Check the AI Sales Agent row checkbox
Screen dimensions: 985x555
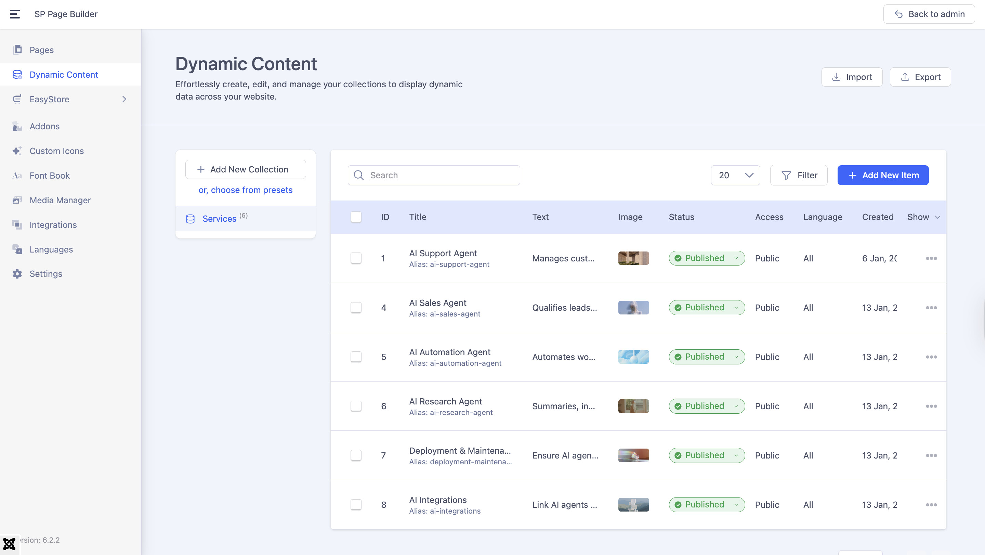coord(356,308)
